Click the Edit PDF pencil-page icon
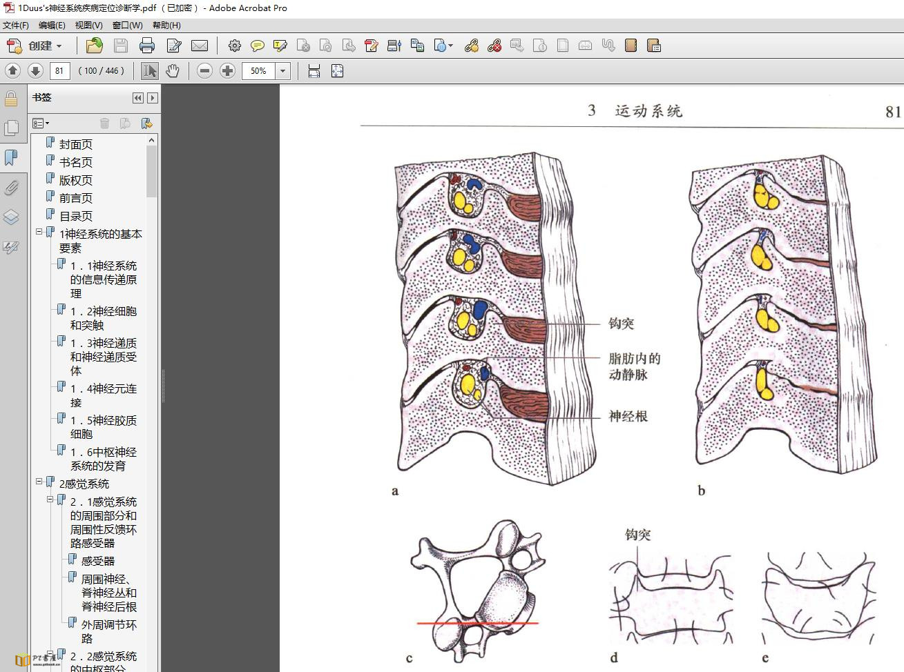 coord(173,46)
